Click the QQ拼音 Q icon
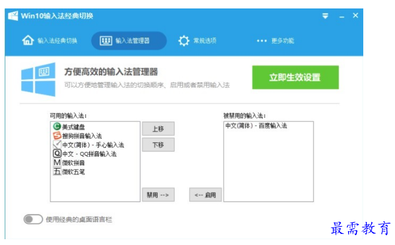 pyautogui.click(x=57, y=153)
